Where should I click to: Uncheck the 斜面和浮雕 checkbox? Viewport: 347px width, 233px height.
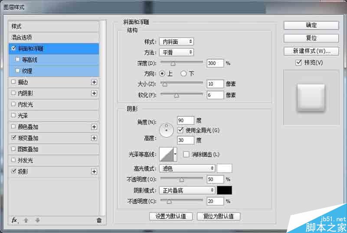coord(14,48)
